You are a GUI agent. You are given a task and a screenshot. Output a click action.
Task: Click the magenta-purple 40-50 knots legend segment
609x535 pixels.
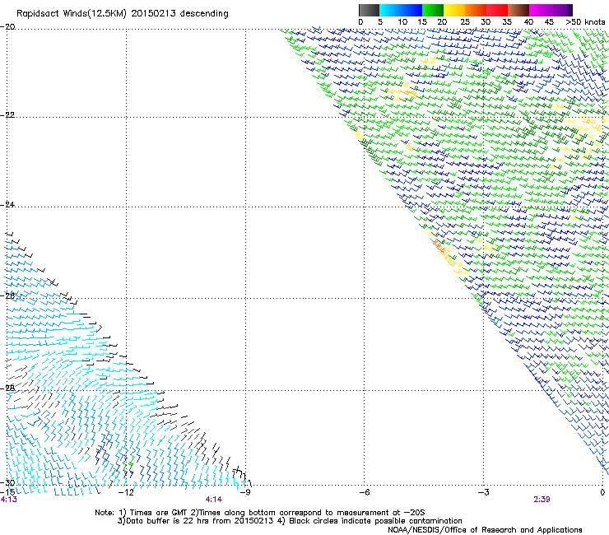[551, 10]
